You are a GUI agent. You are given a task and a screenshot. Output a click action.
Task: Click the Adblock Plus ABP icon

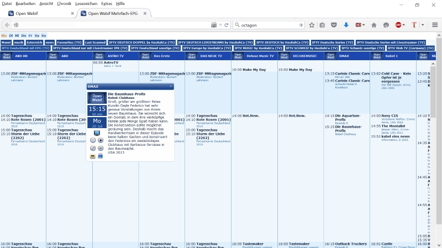click(x=398, y=25)
